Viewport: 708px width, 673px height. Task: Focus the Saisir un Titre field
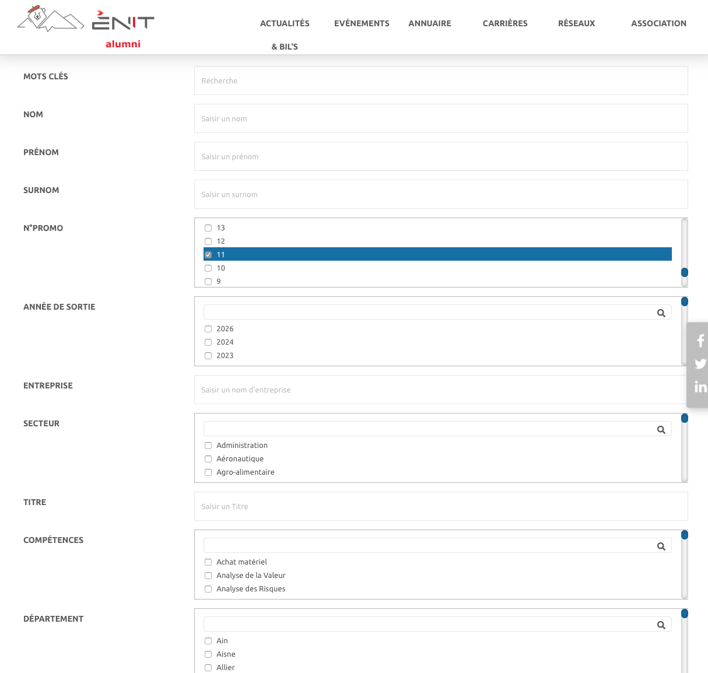pyautogui.click(x=441, y=506)
